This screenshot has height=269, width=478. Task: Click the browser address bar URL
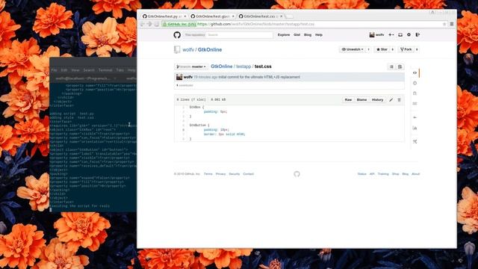click(x=255, y=24)
